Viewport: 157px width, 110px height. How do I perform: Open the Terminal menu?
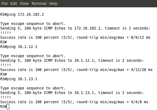point(39,4)
